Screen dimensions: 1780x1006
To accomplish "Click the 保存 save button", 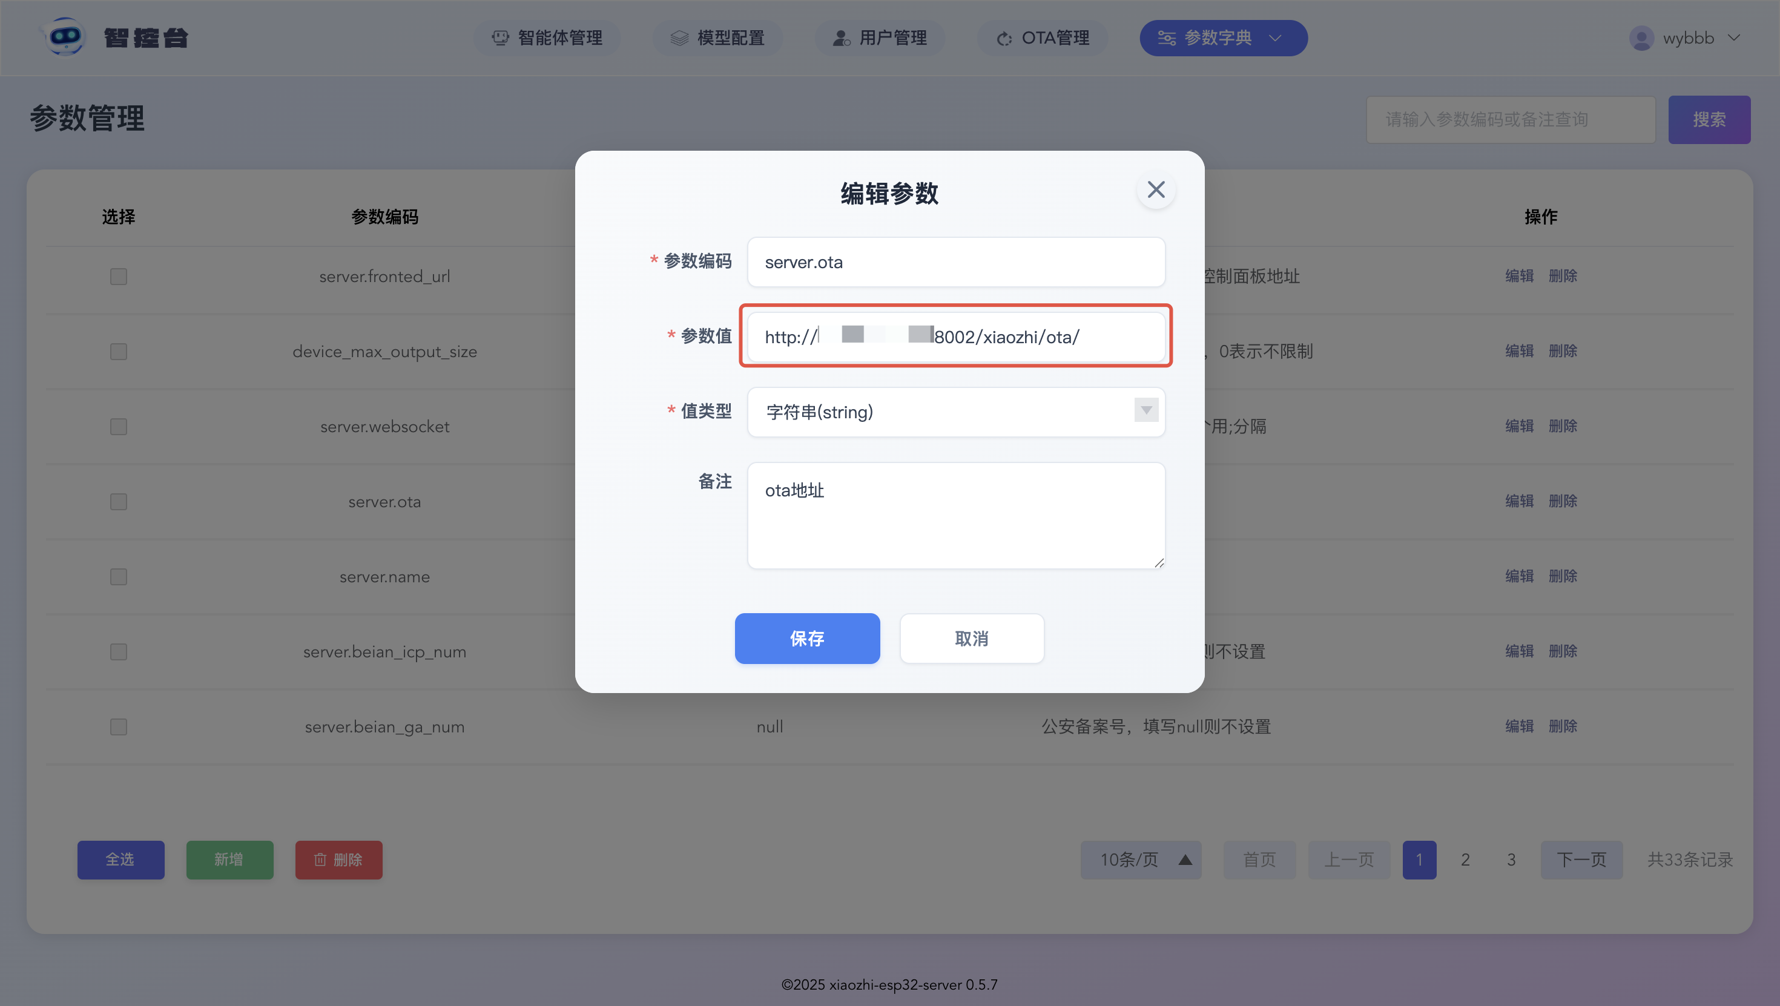I will [x=807, y=639].
